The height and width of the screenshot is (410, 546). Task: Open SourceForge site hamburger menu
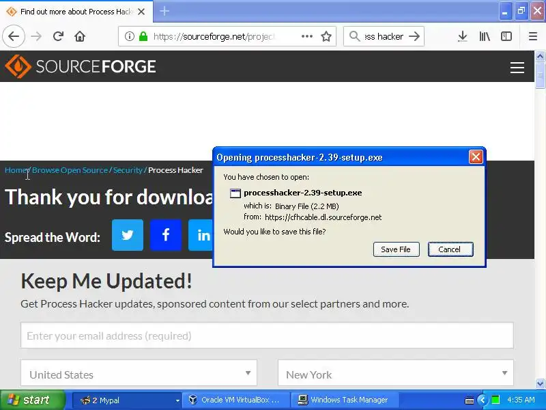(517, 67)
